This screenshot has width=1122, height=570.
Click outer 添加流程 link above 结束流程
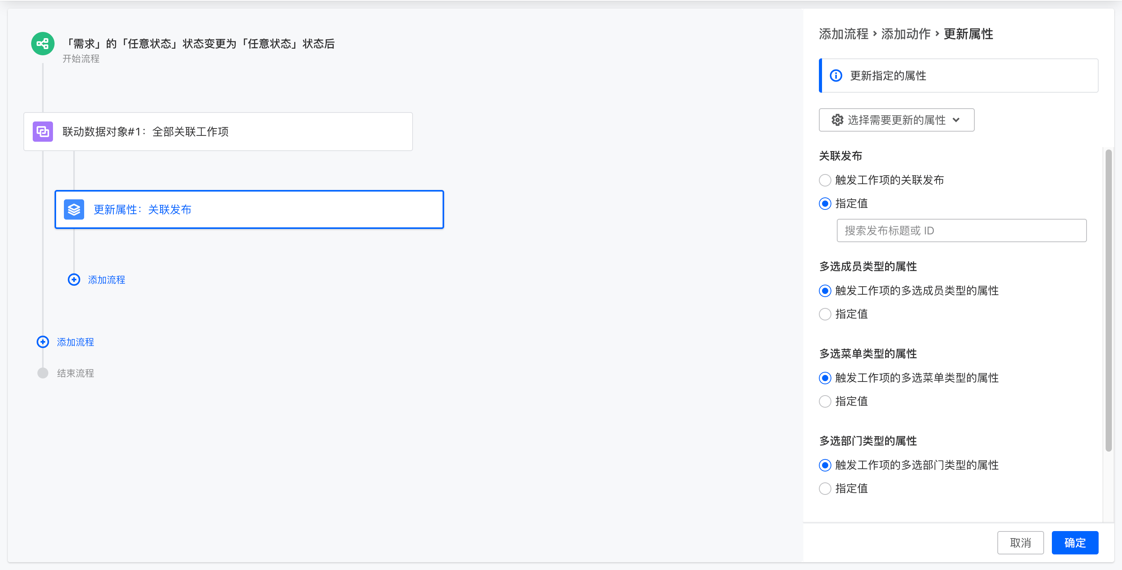75,342
